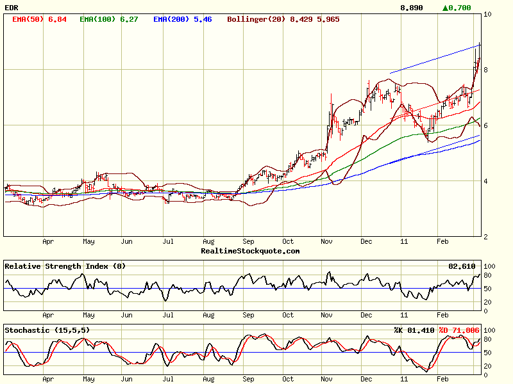
Task: Select the red %D 71.806 reading
Action: [x=459, y=330]
